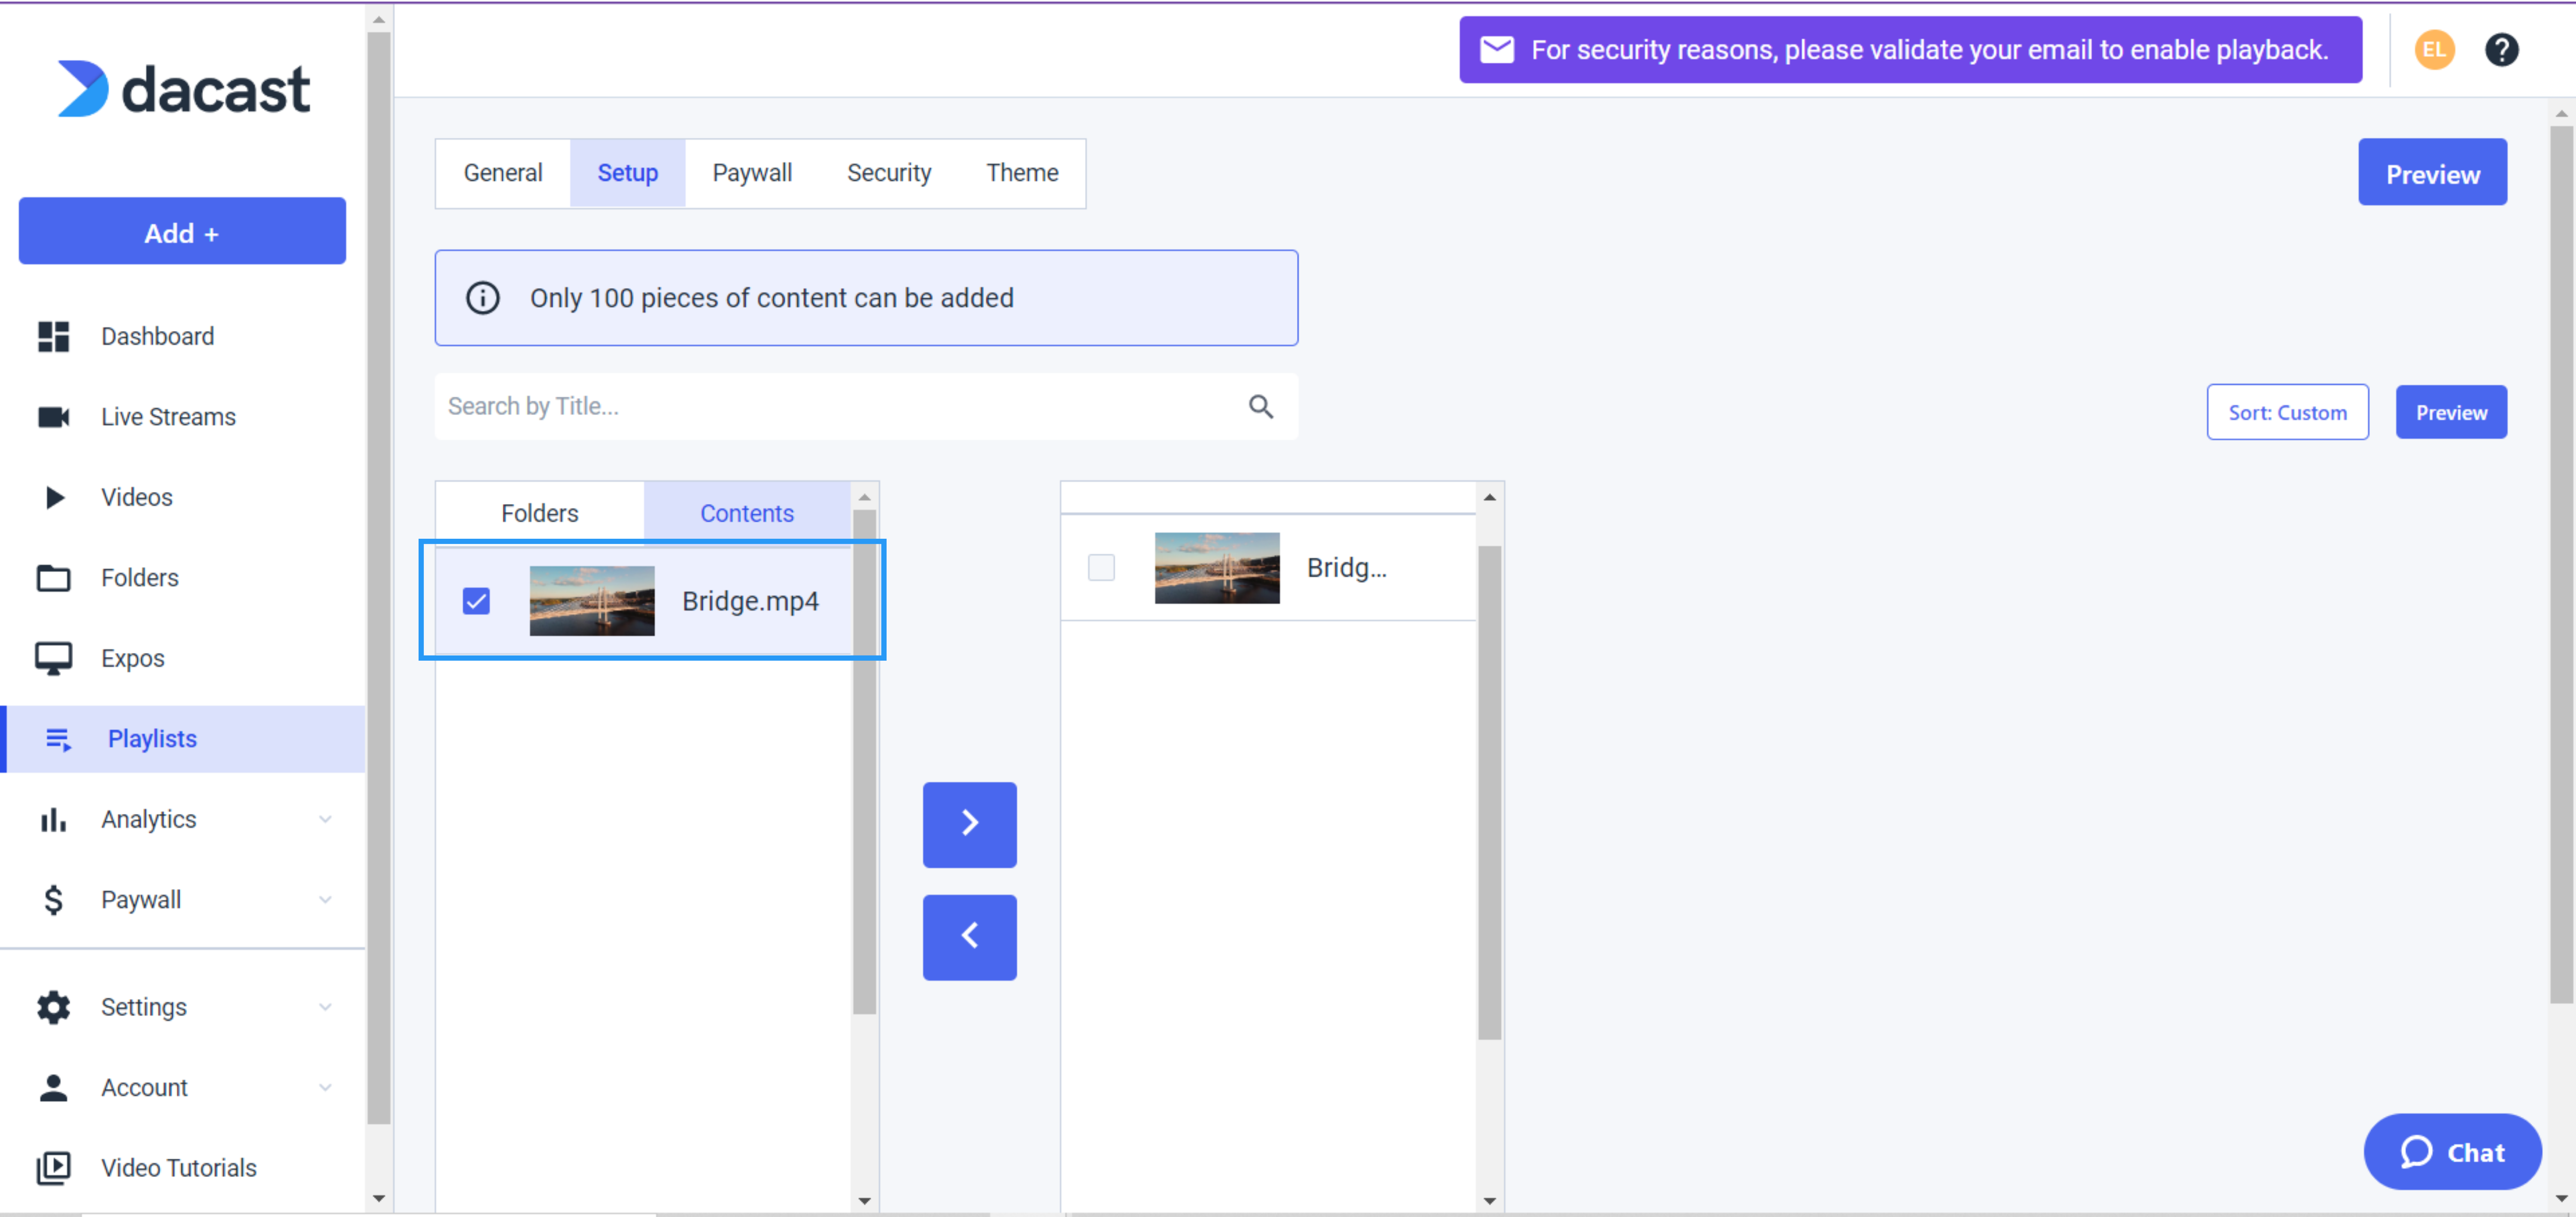The height and width of the screenshot is (1217, 2576).
Task: Expand the Account submenu chevron
Action: pos(325,1088)
